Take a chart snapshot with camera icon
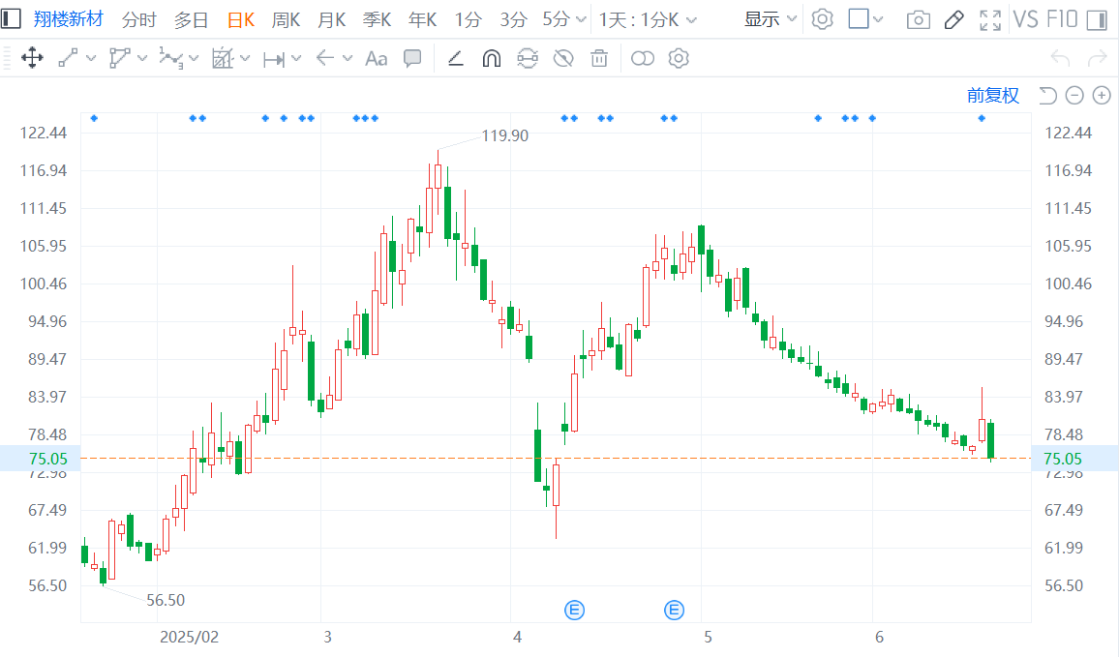 [x=918, y=20]
